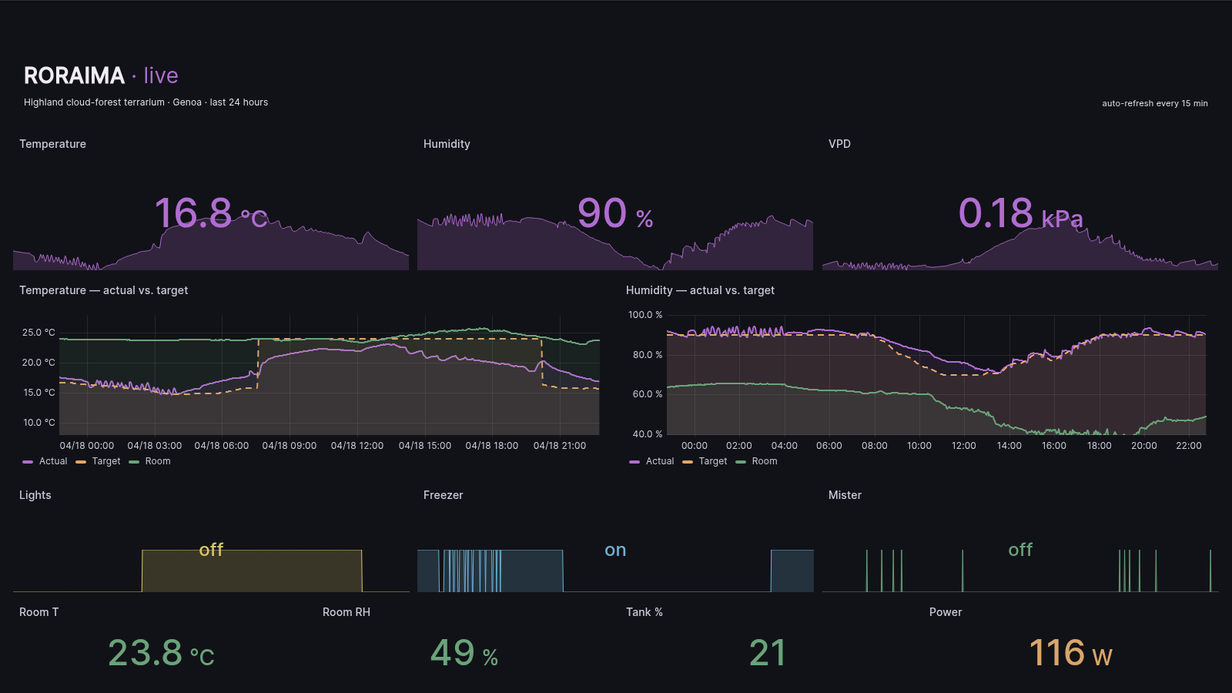Click the 90 % humidity stat value
The width and height of the screenshot is (1232, 693).
[x=608, y=214]
